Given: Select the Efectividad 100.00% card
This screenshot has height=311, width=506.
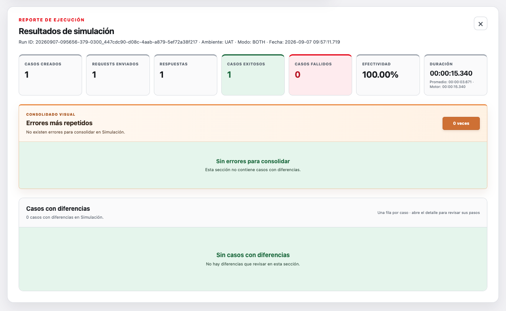Looking at the screenshot, I should pyautogui.click(x=388, y=75).
